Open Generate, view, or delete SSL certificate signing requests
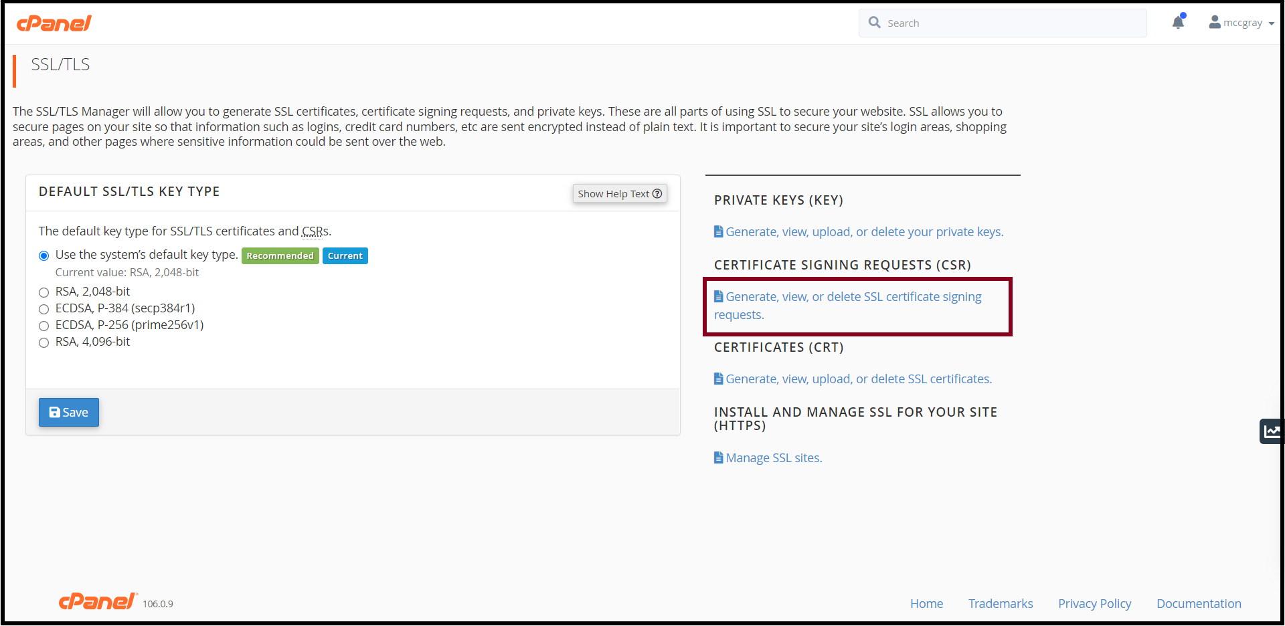The image size is (1285, 626). click(848, 306)
